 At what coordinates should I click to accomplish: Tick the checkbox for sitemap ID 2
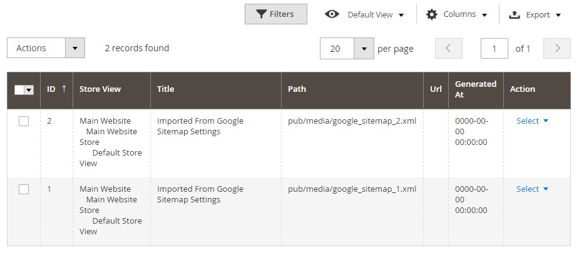(x=24, y=121)
